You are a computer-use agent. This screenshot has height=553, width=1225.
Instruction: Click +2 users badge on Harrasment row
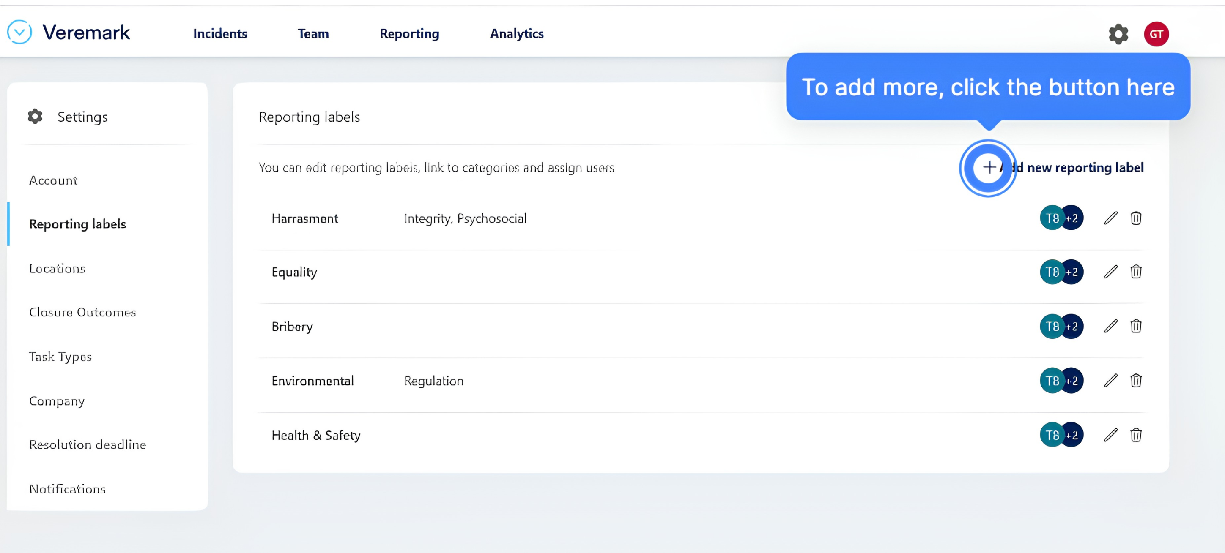tap(1073, 218)
